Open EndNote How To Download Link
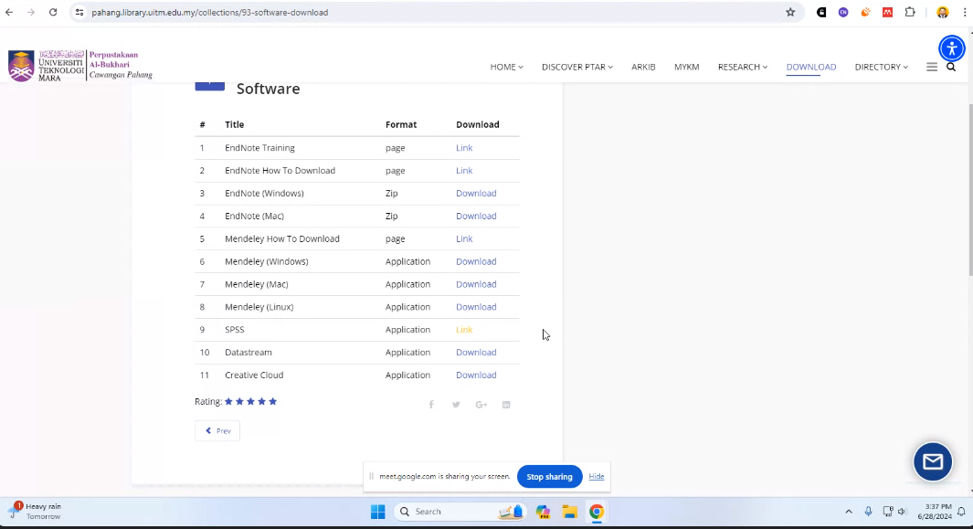Screen dimensions: 973x529 point(464,171)
